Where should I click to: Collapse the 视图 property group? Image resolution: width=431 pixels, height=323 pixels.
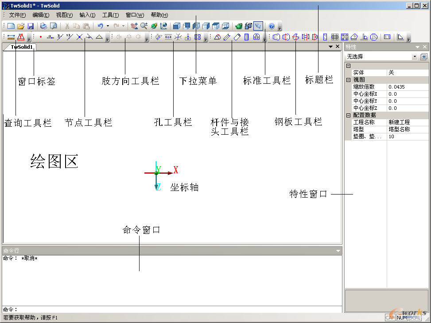click(x=348, y=80)
